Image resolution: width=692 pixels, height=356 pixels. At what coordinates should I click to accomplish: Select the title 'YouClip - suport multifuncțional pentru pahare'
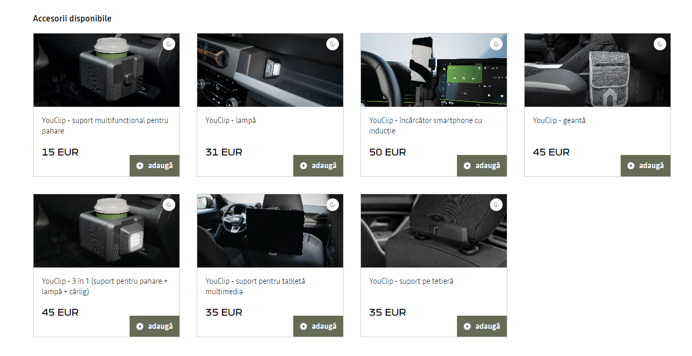pyautogui.click(x=105, y=126)
